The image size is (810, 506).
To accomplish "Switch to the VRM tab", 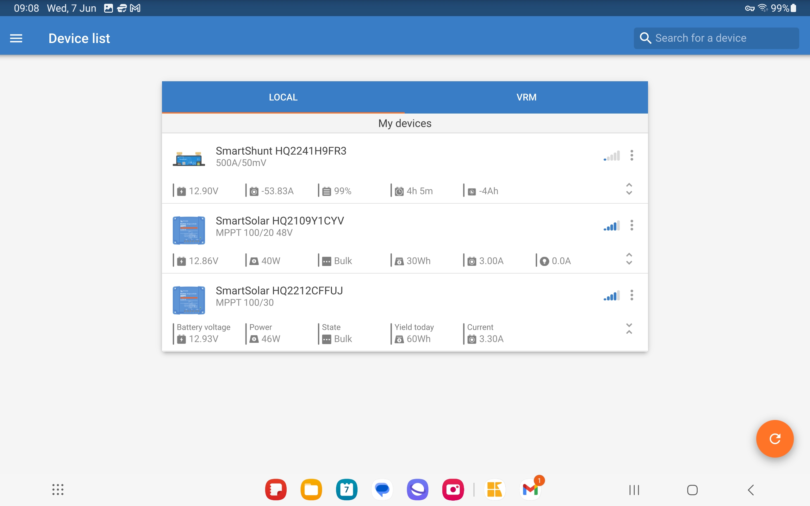I will (x=526, y=97).
